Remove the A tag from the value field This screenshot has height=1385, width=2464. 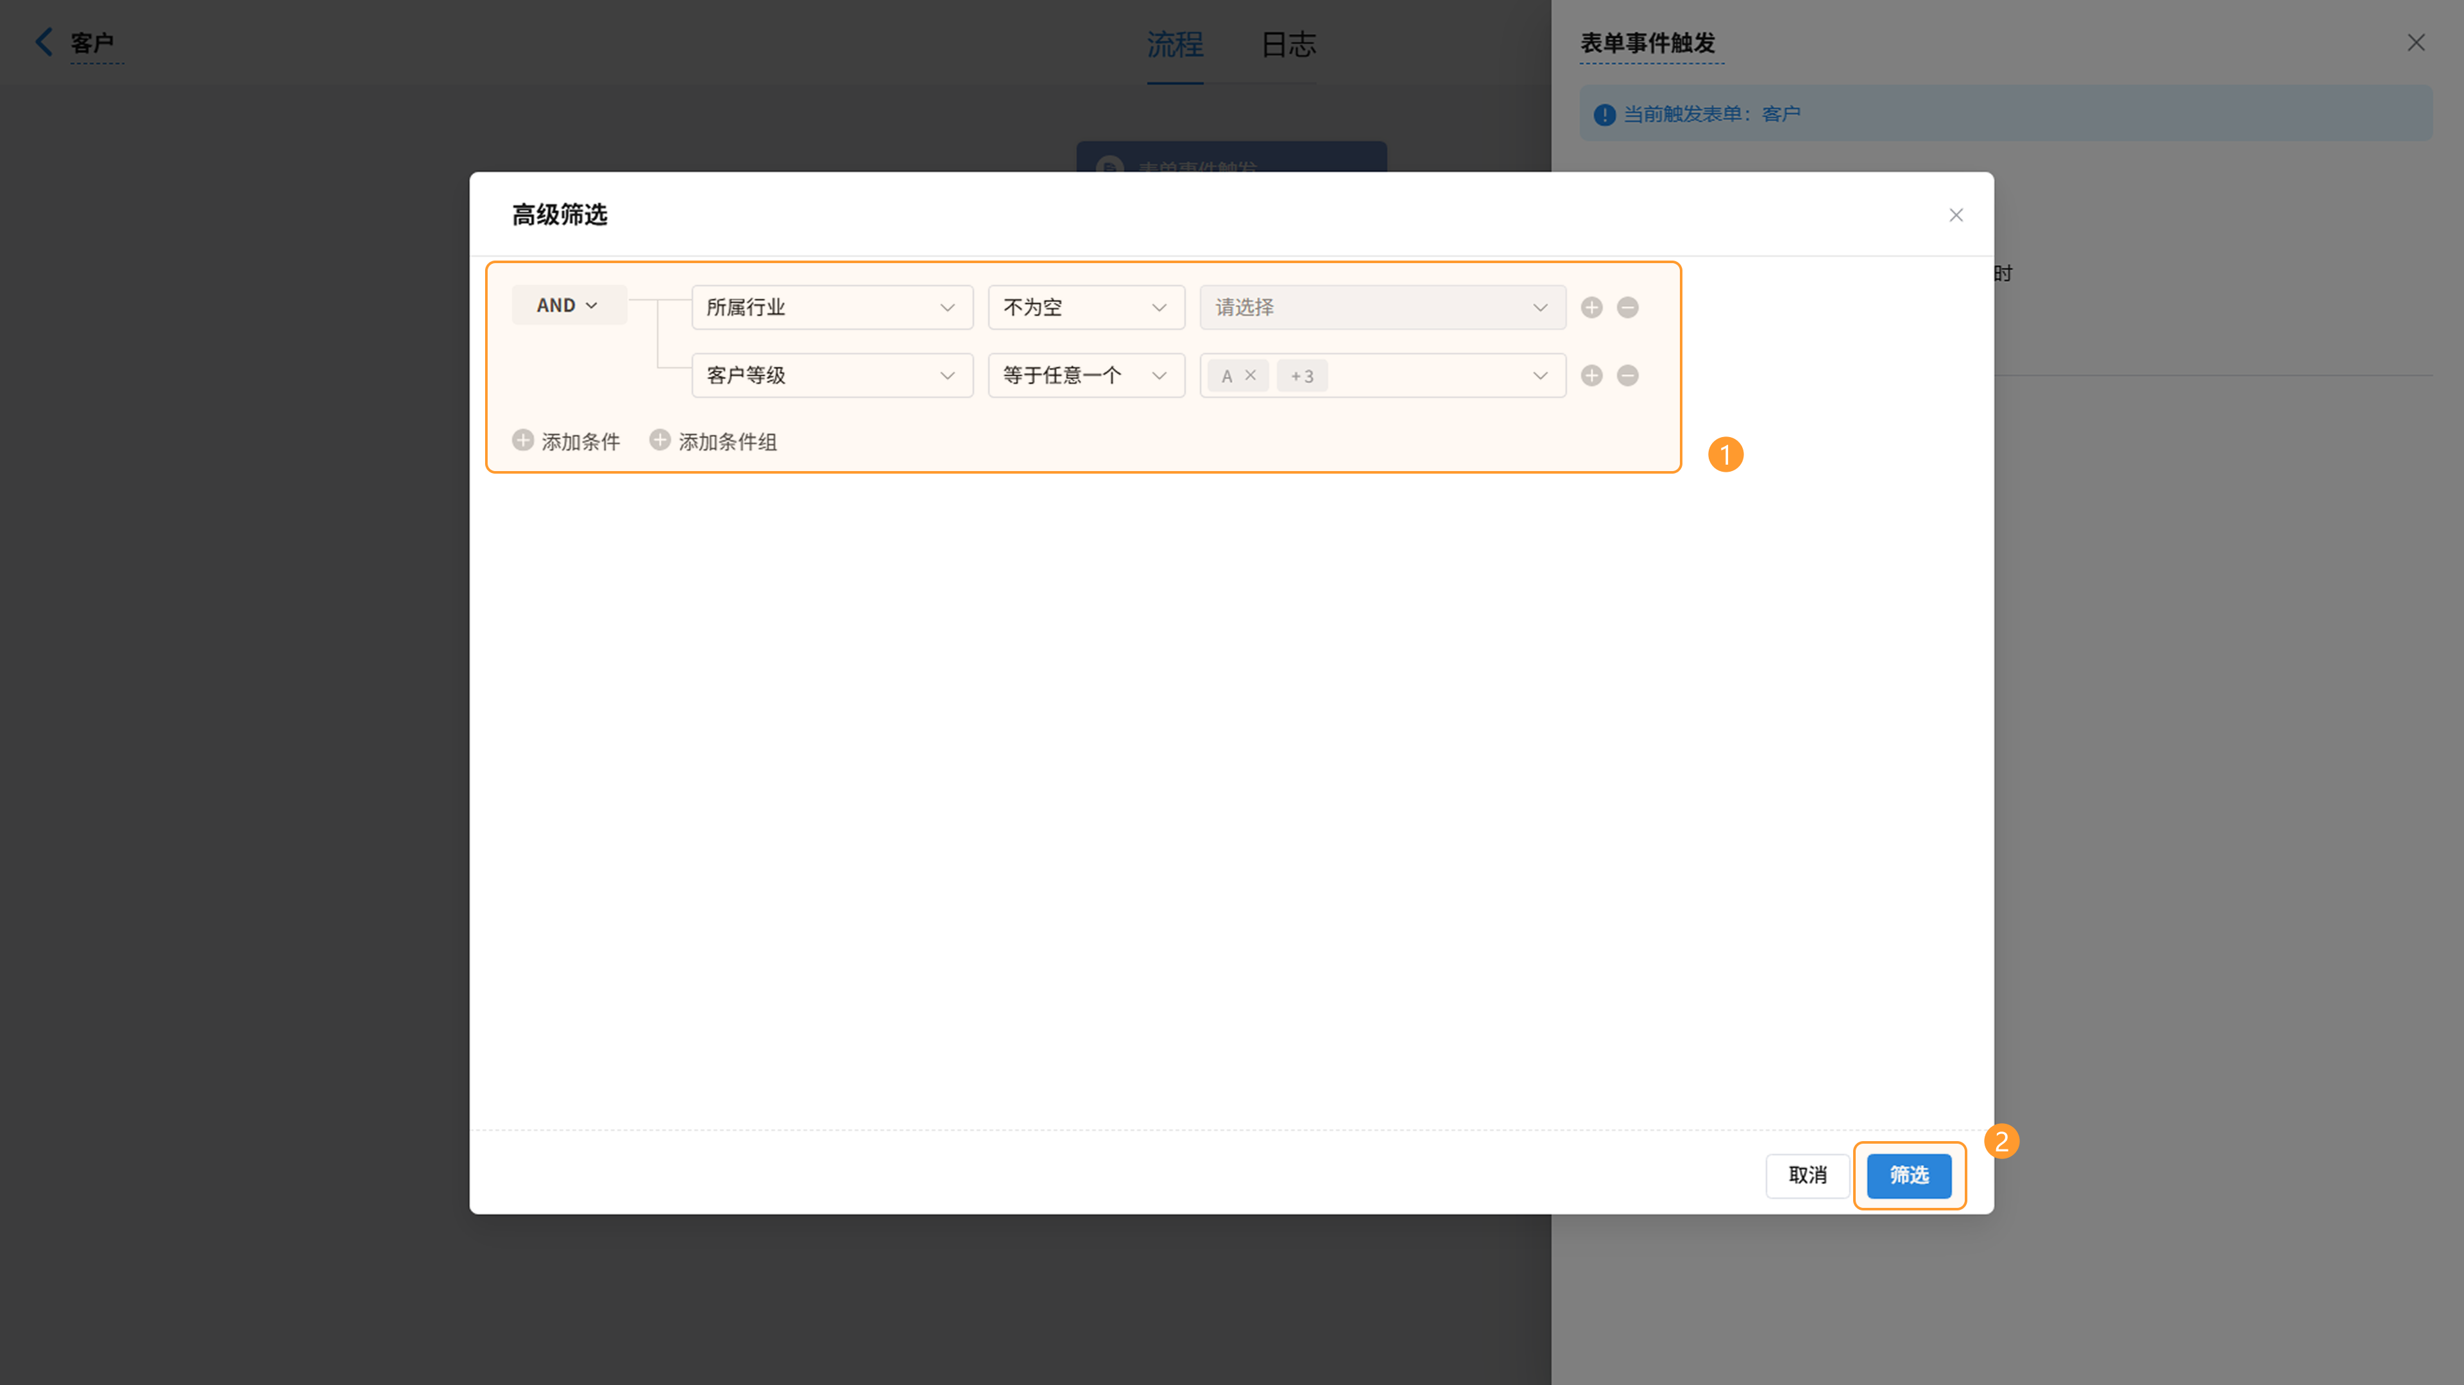click(x=1250, y=375)
